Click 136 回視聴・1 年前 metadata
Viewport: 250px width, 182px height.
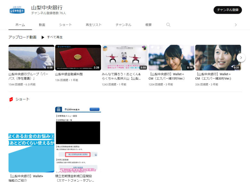pyautogui.click(x=67, y=80)
